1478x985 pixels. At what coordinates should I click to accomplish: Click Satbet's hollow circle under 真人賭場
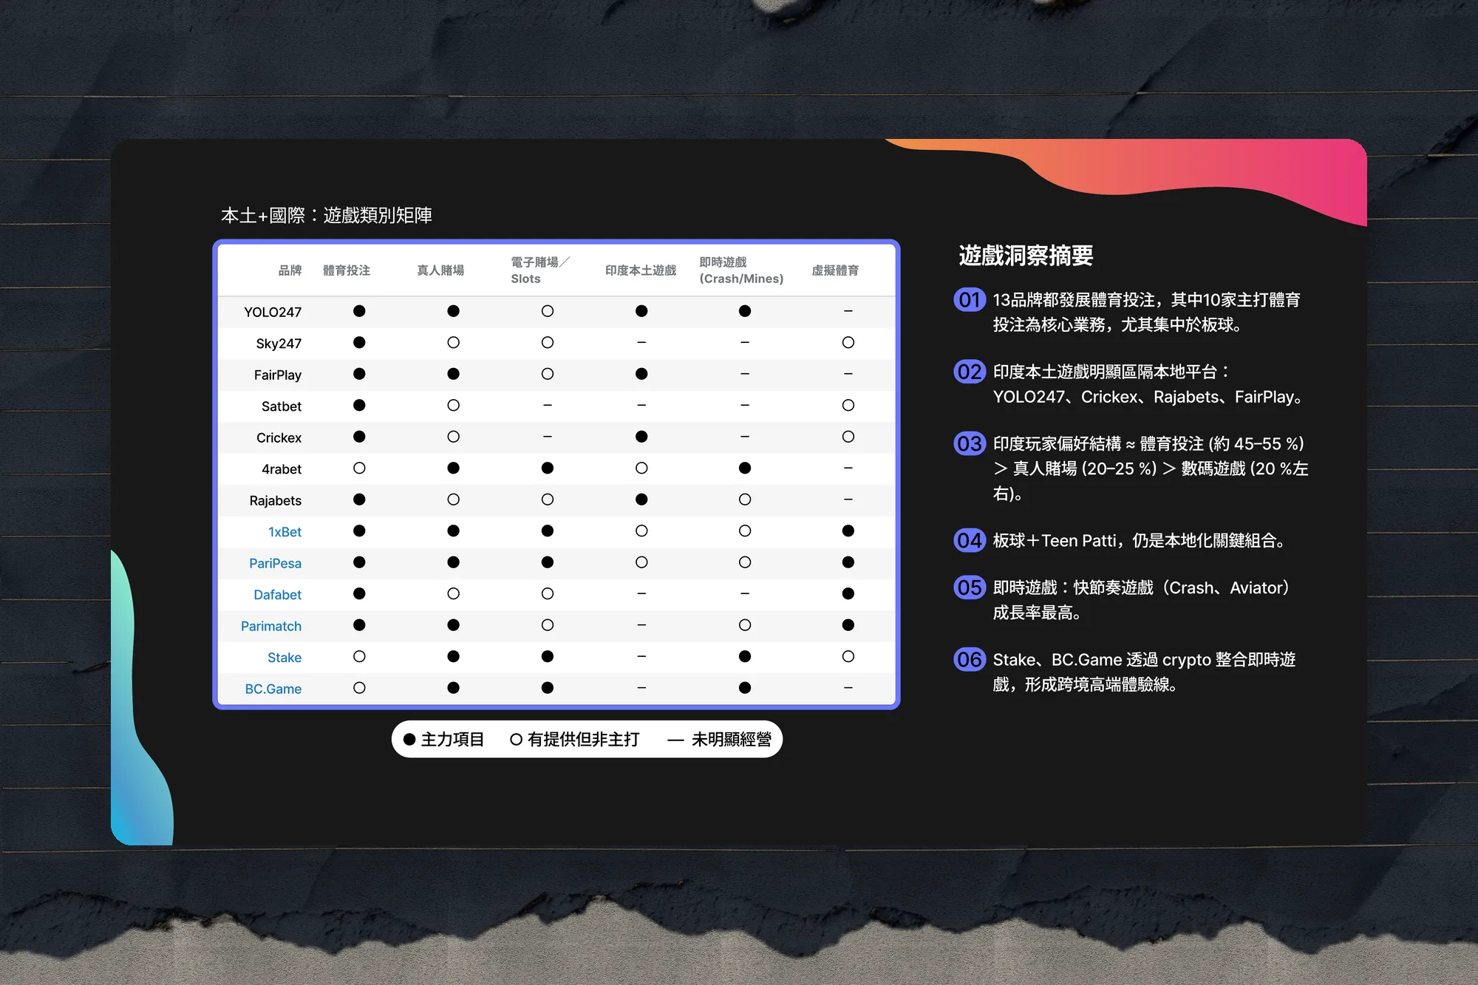(454, 405)
